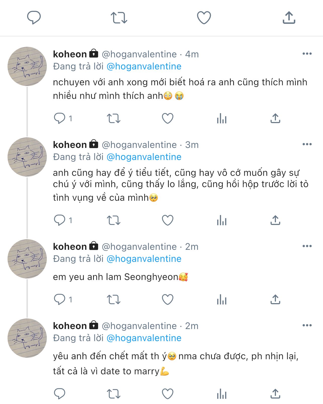The image size is (323, 404).
Task: Retweet the top tweet
Action: coord(119,18)
